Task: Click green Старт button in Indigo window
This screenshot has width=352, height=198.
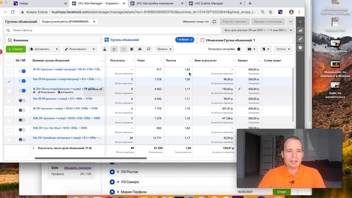Action: [x=282, y=192]
